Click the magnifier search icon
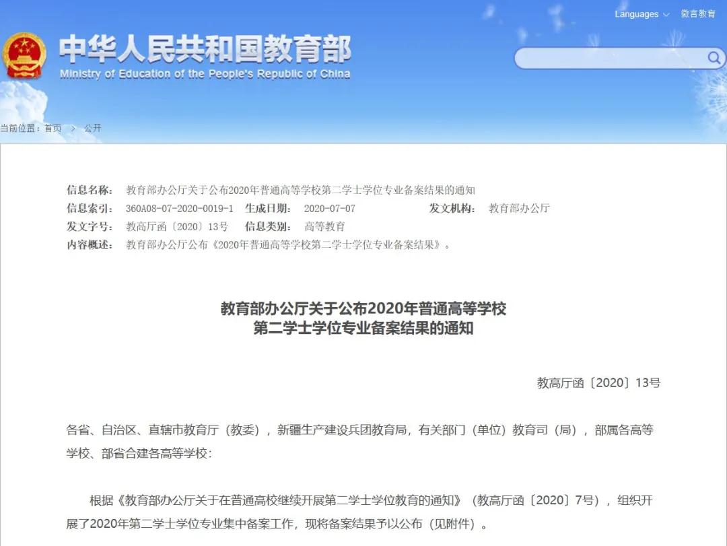Viewport: 727px width, 546px height. coord(714,58)
